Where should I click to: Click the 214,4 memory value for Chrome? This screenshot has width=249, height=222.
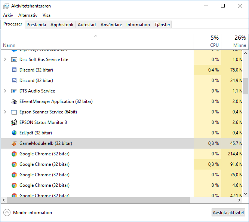235,154
